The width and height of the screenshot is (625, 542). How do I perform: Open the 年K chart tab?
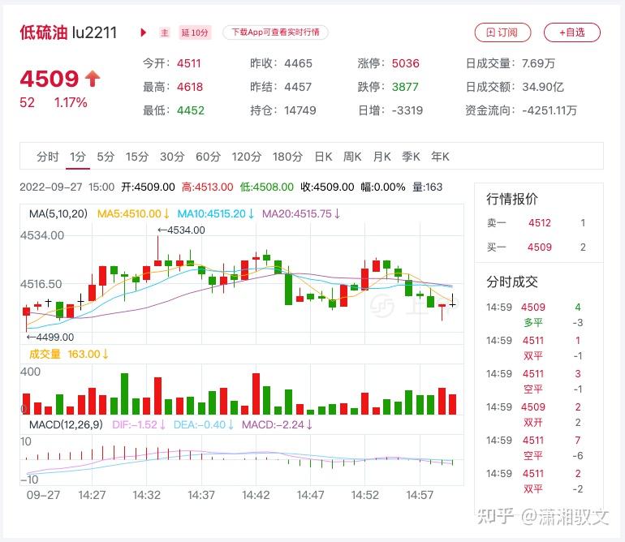coord(440,157)
